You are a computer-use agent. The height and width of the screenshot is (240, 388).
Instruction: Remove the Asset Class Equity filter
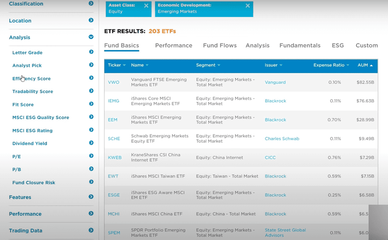pos(146,6)
